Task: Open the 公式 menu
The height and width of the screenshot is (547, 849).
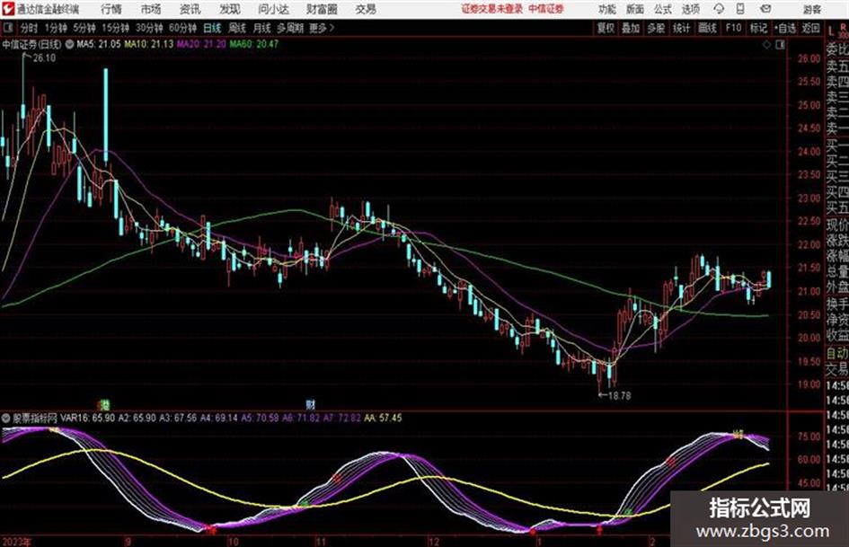Action: click(663, 9)
